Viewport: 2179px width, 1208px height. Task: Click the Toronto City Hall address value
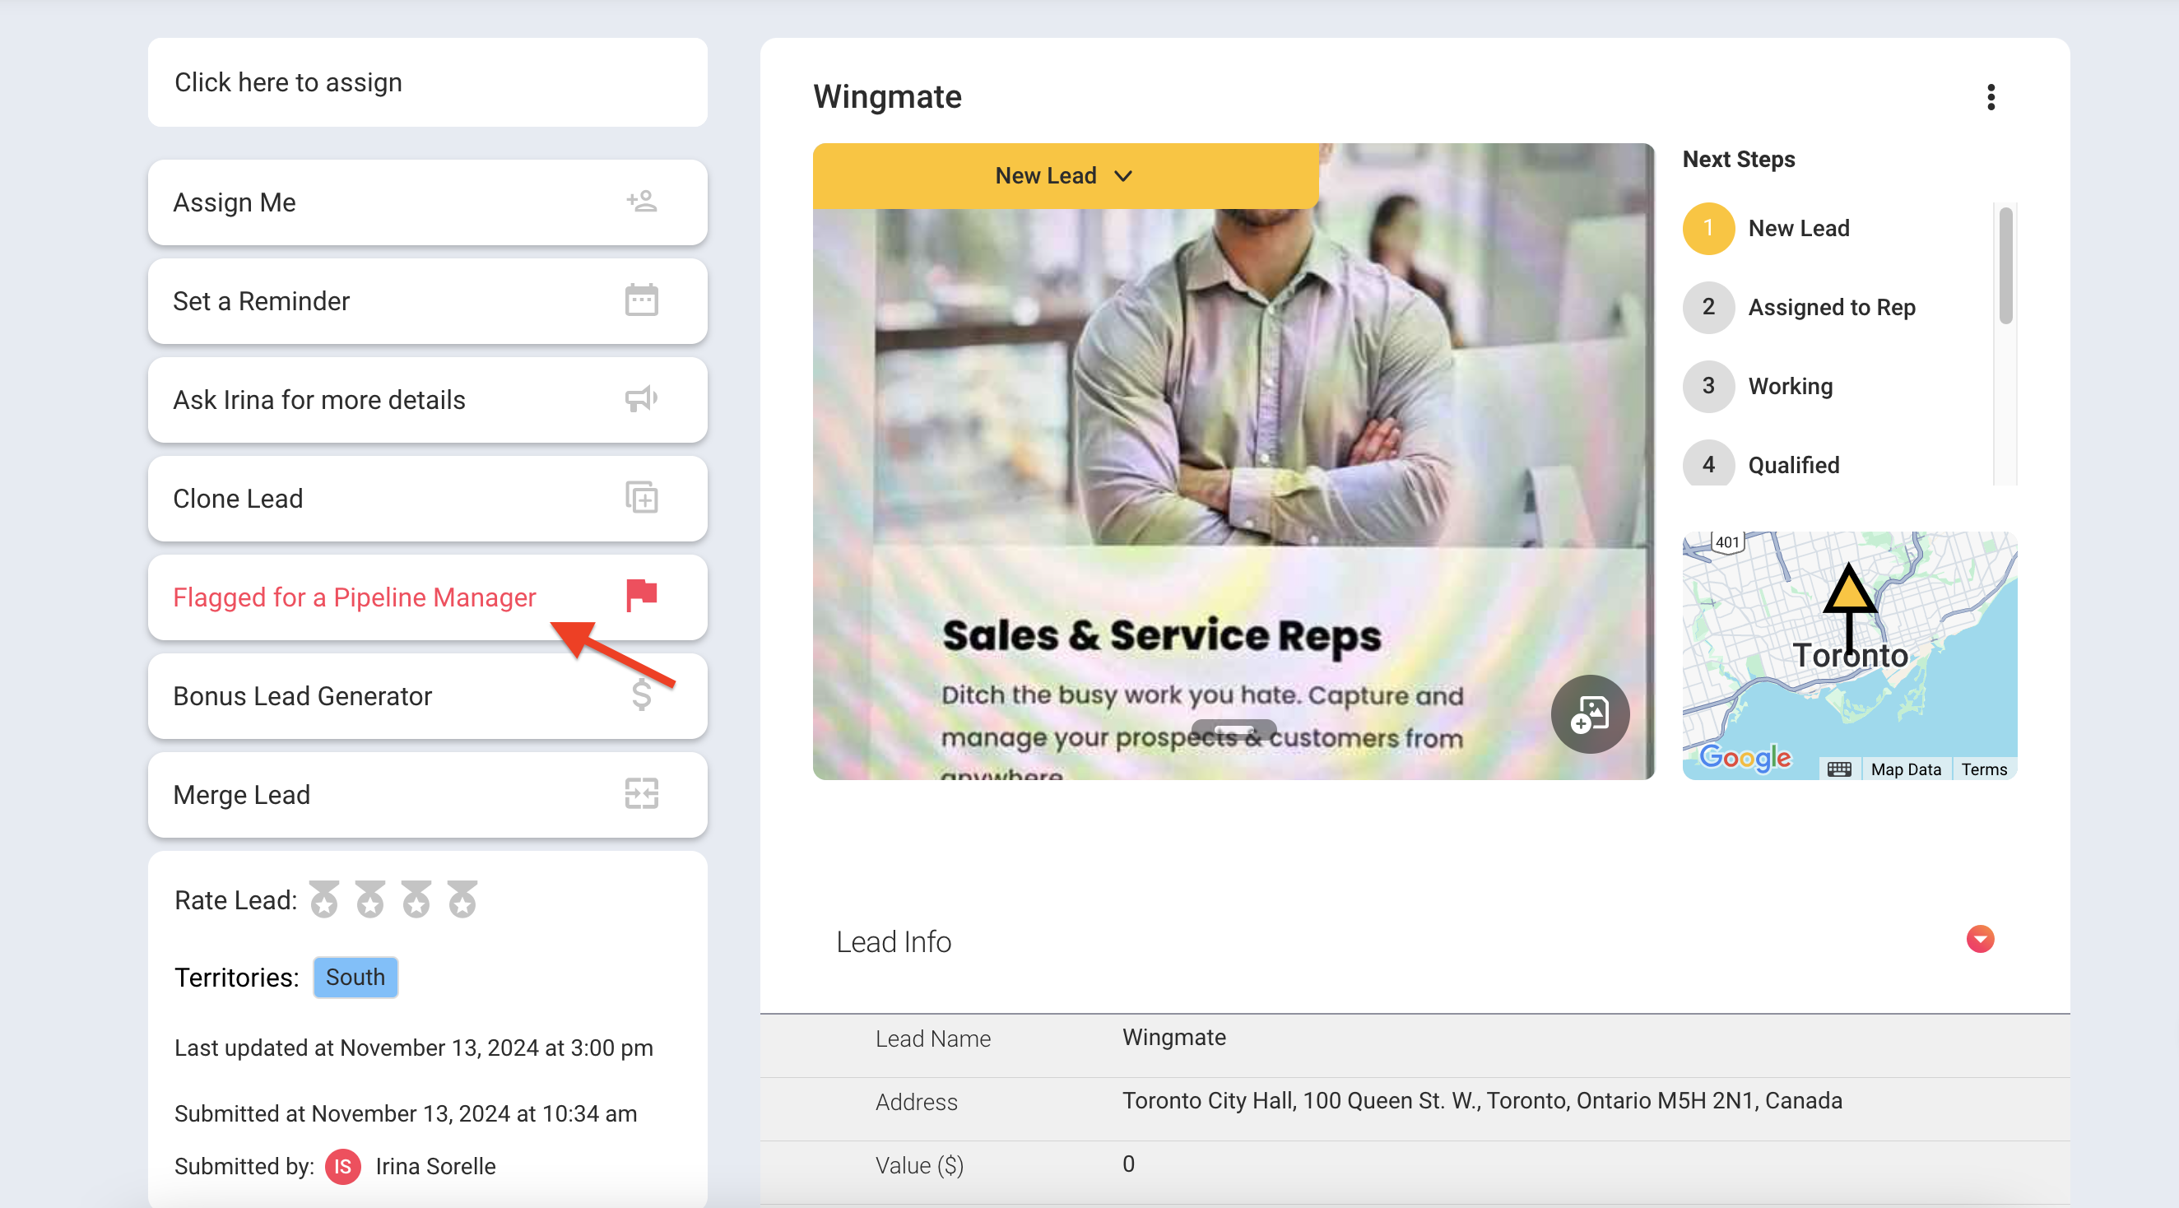coord(1482,1100)
